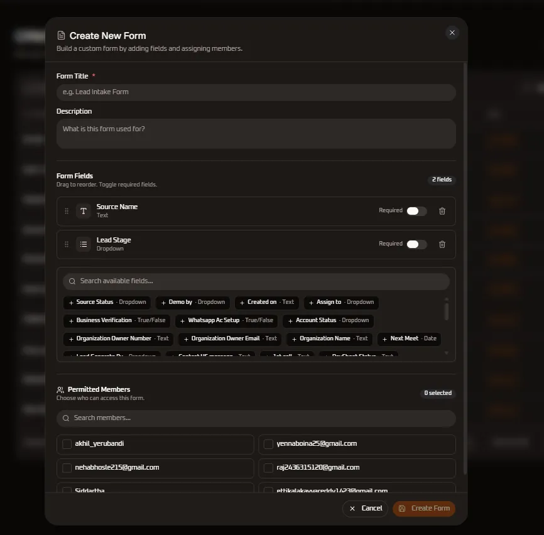Click the list icon for Lead Stage
This screenshot has height=535, width=544.
coord(84,244)
